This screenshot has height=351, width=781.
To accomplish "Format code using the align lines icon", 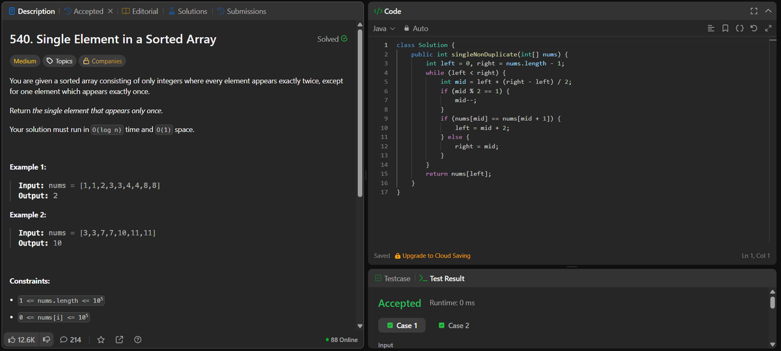I will point(711,29).
